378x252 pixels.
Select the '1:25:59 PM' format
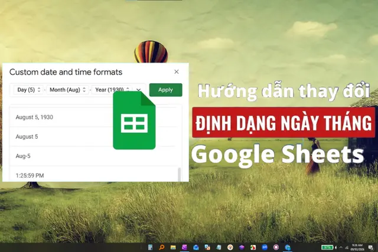tap(93, 174)
